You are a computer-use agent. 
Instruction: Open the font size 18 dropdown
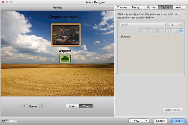click(175, 25)
